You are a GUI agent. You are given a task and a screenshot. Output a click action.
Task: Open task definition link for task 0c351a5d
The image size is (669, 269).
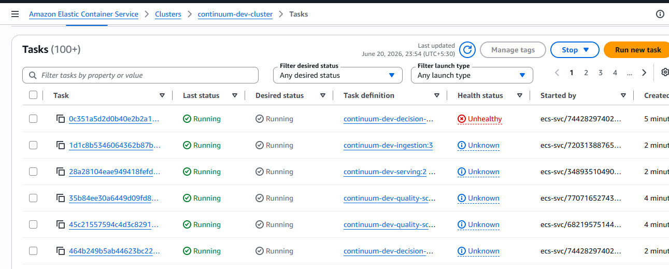(x=389, y=119)
